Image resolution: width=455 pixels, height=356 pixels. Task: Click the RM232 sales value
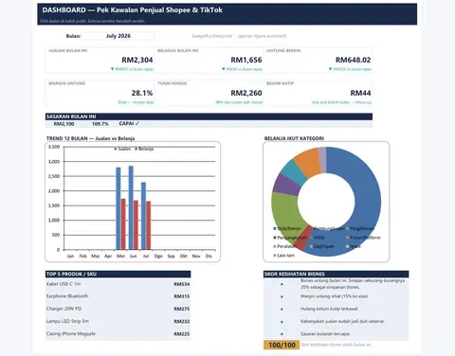coord(182,322)
